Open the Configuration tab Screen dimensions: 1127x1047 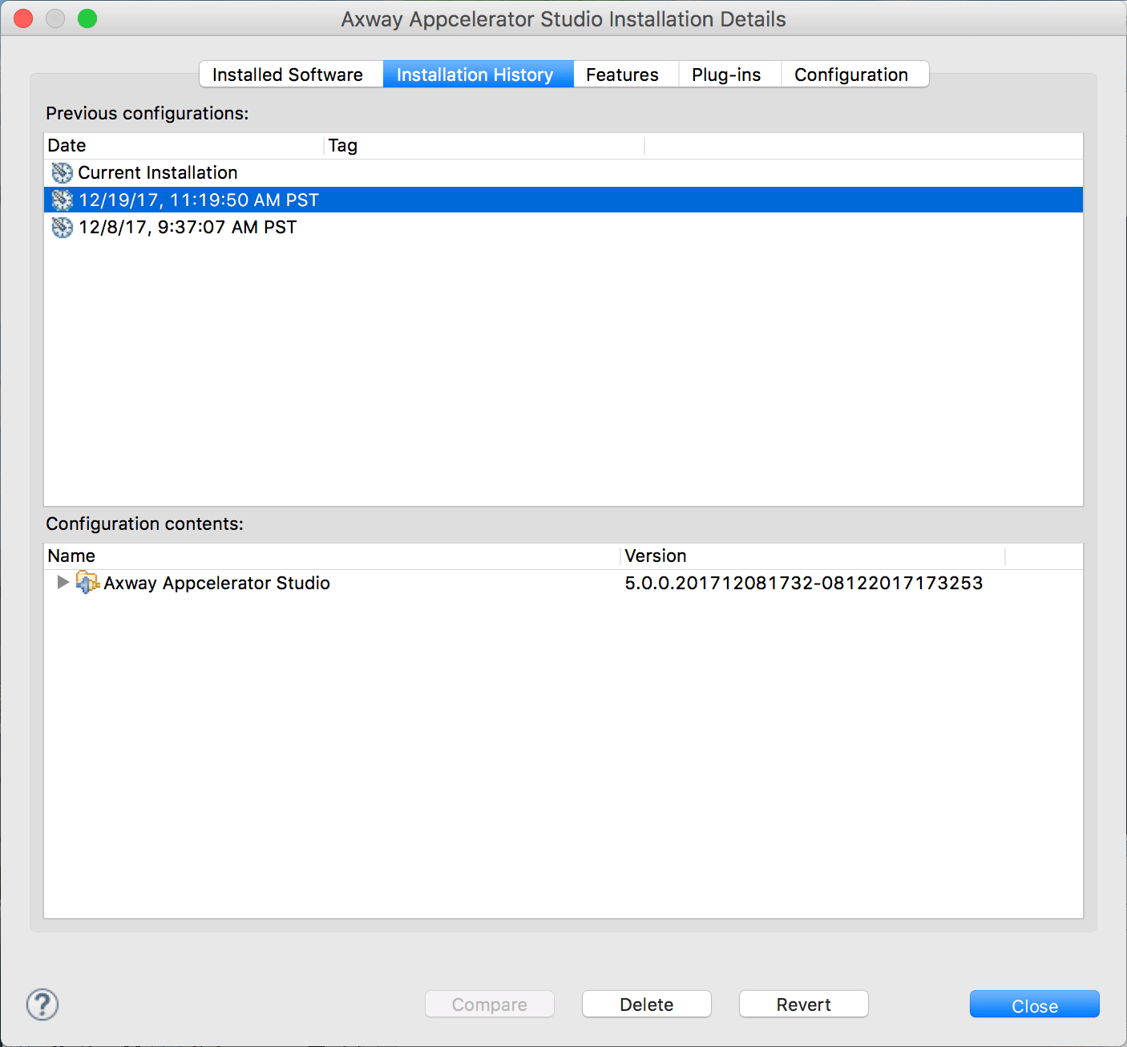(854, 75)
